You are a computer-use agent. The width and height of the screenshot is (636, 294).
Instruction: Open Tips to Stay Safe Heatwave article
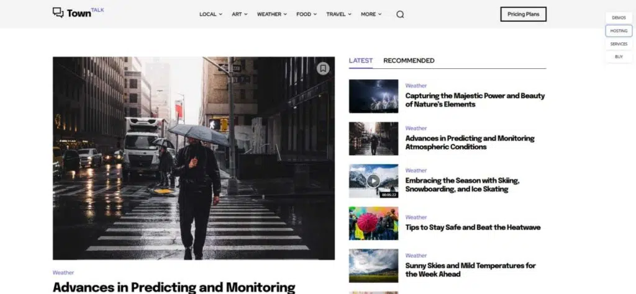[473, 227]
